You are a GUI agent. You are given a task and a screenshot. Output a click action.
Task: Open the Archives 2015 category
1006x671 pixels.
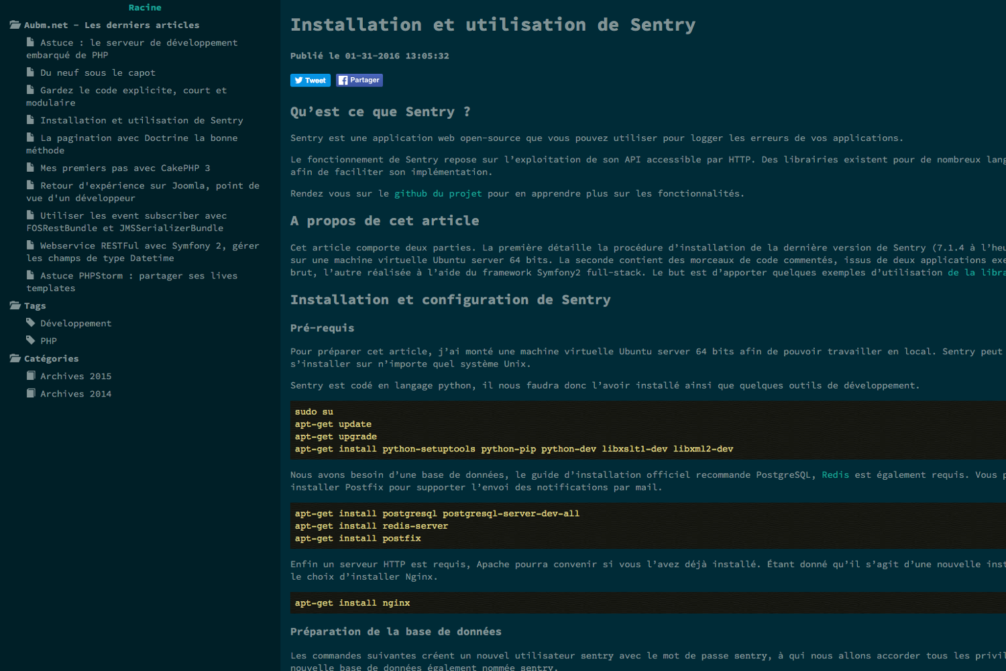(76, 376)
